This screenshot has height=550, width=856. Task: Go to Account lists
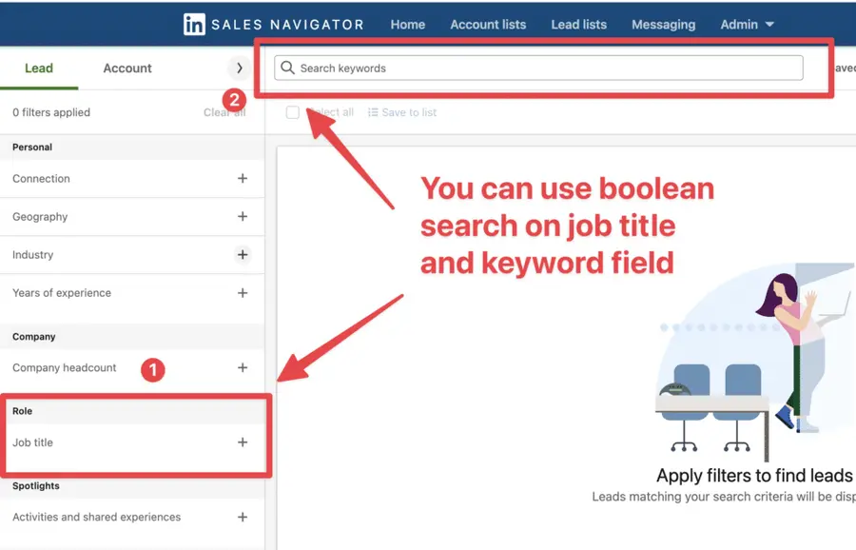coord(488,25)
